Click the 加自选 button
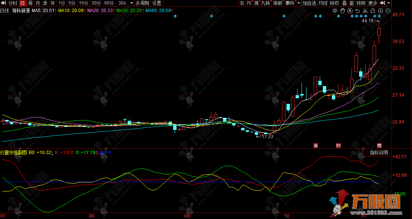Image resolution: width=412 pixels, height=219 pixels. click(309, 3)
